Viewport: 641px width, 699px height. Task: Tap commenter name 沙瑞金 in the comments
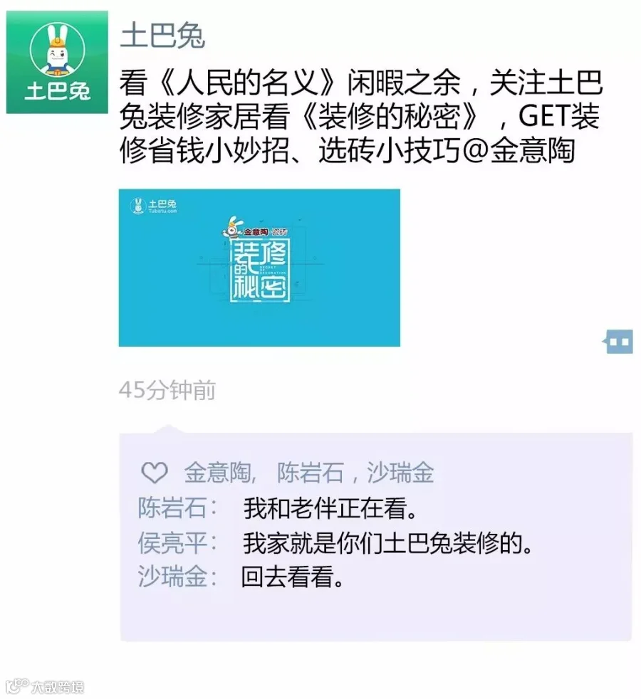172,577
